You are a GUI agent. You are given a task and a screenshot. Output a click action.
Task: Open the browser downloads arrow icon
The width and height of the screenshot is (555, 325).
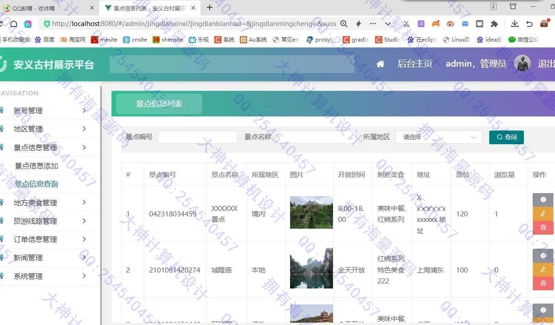[515, 24]
